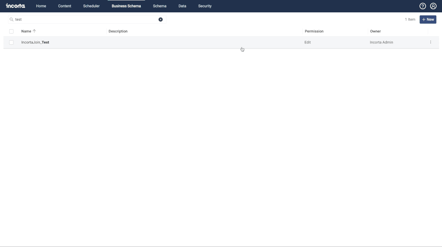Go to the Security tab

(205, 6)
